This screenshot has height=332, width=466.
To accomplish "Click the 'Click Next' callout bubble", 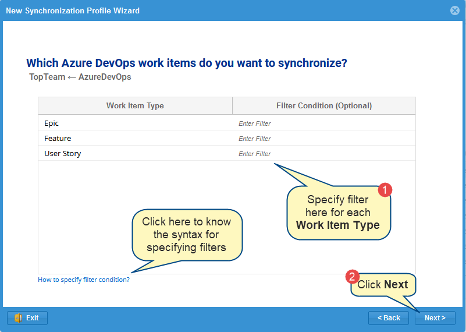I will pos(382,285).
